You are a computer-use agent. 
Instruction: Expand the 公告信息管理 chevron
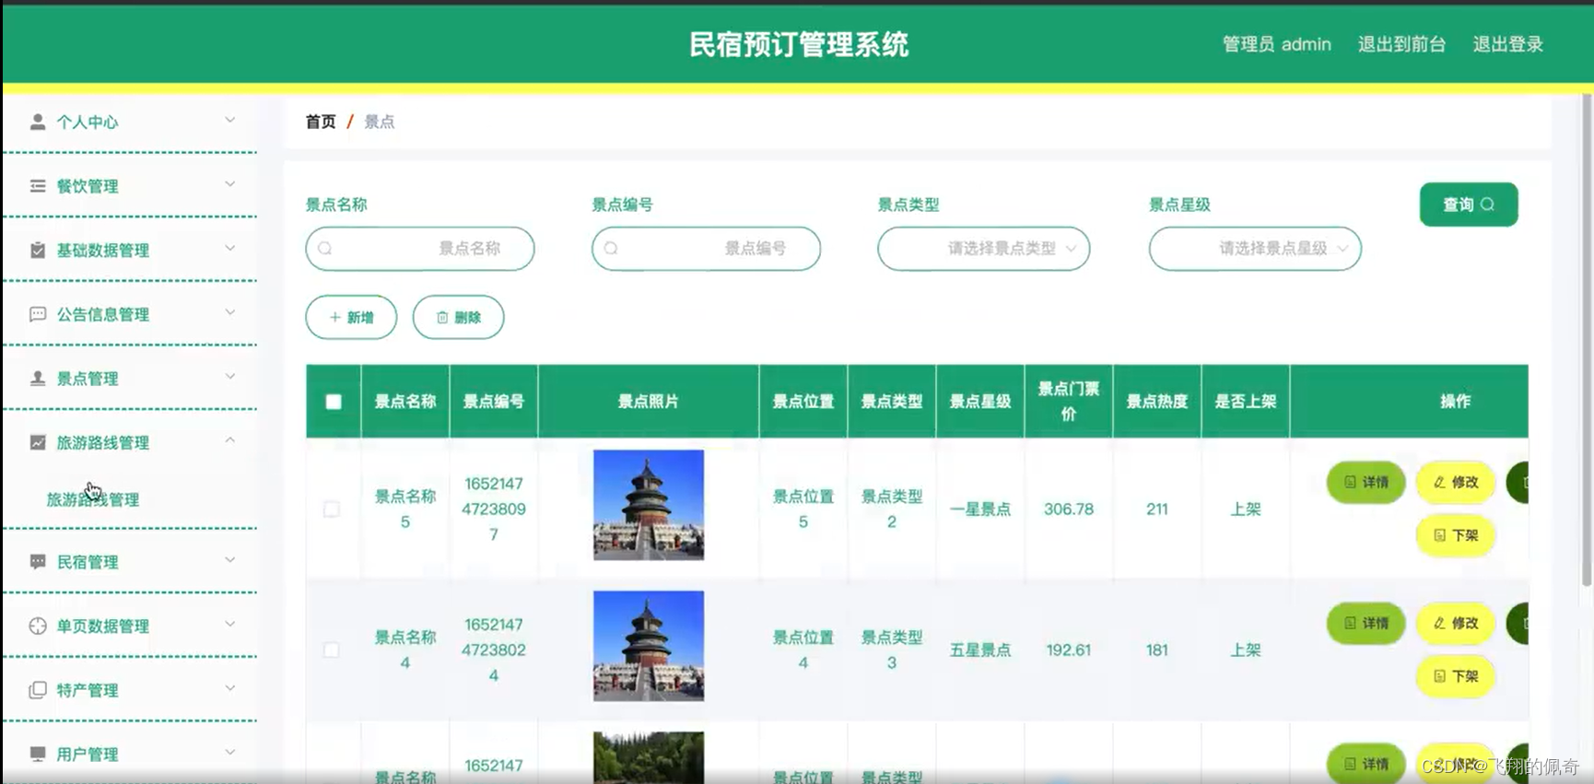click(230, 312)
